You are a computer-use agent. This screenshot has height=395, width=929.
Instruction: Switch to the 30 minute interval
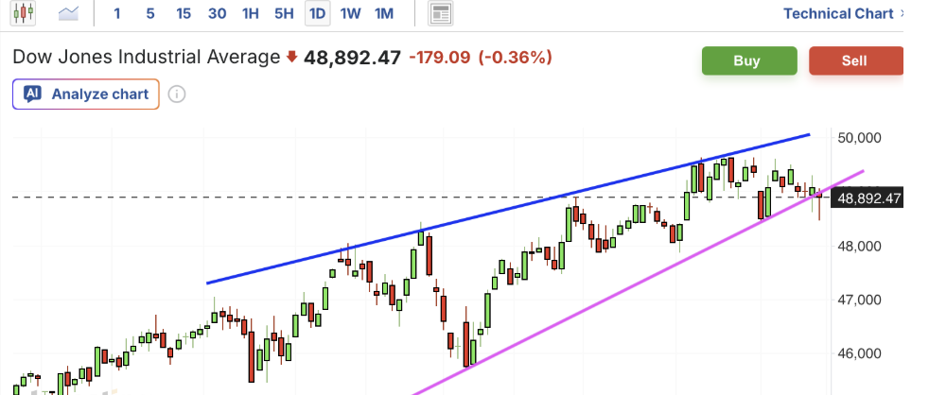pos(217,13)
